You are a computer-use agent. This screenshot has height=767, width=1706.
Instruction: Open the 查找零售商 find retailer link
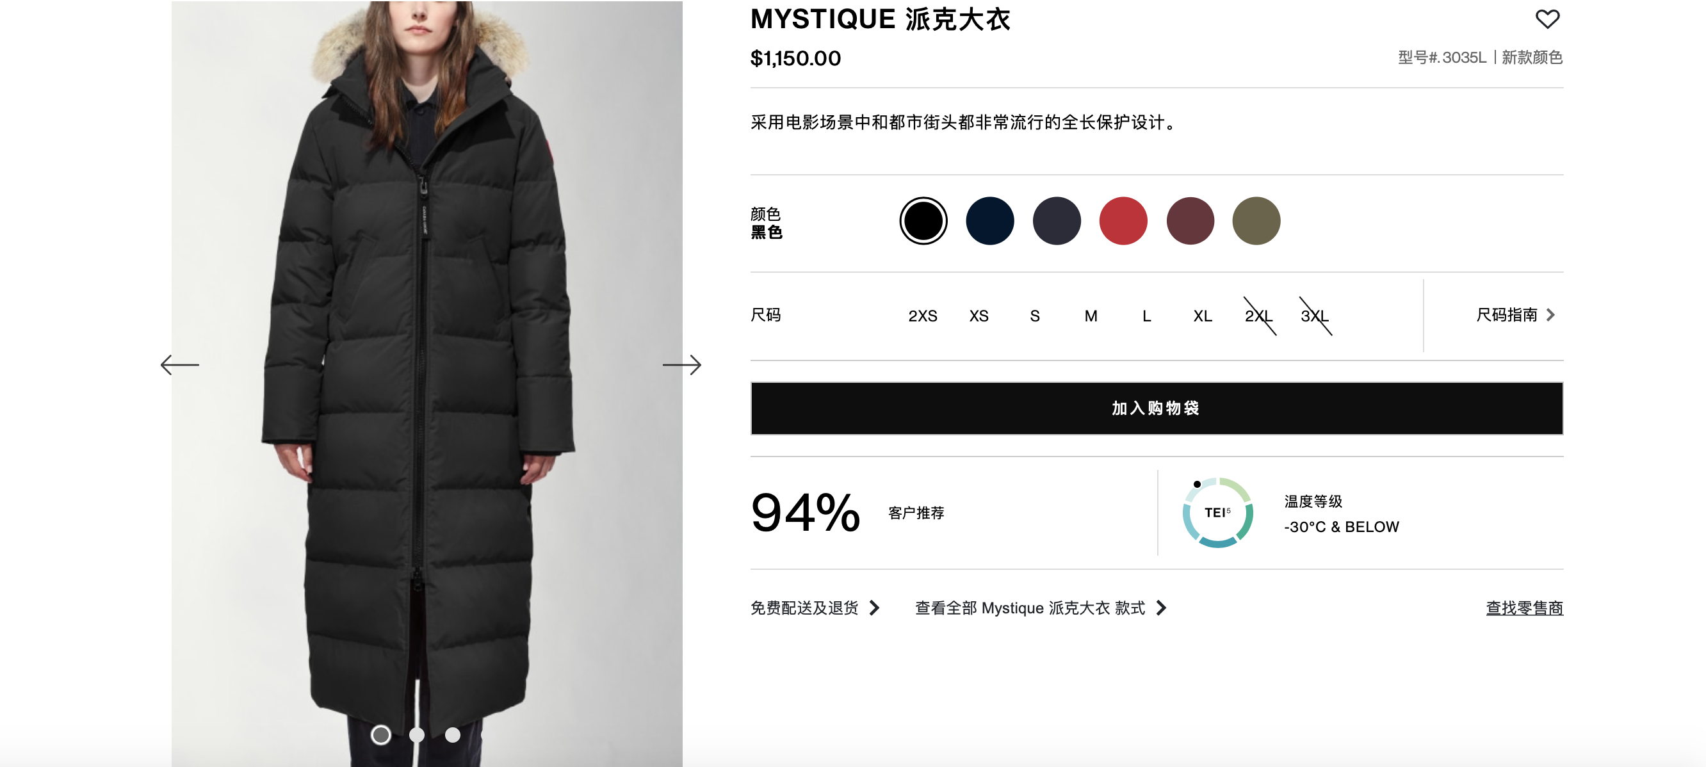click(1524, 608)
